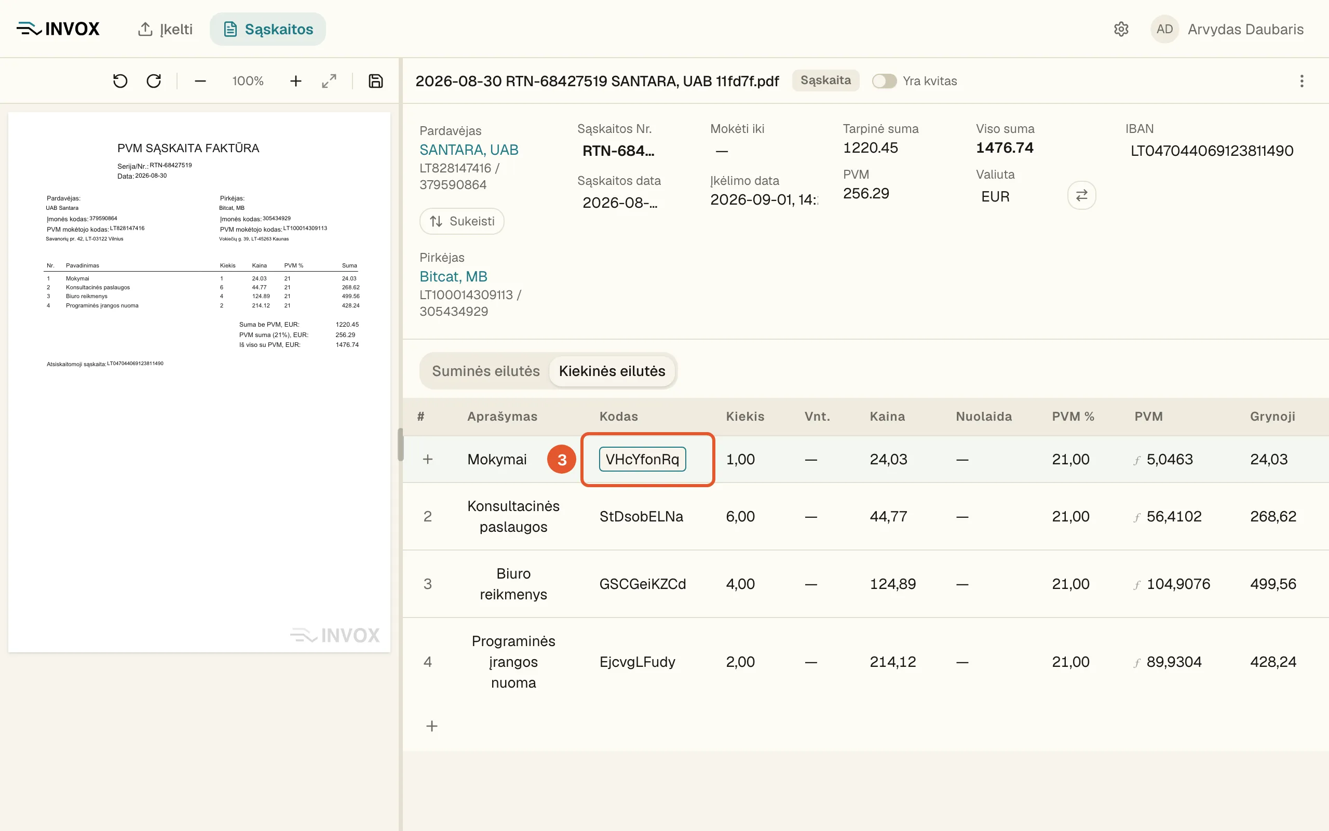
Task: Click price 124,89 in Biuro reikmenys row
Action: (x=892, y=584)
